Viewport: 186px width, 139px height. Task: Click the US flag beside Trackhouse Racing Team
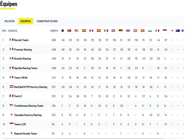coord(12,106)
